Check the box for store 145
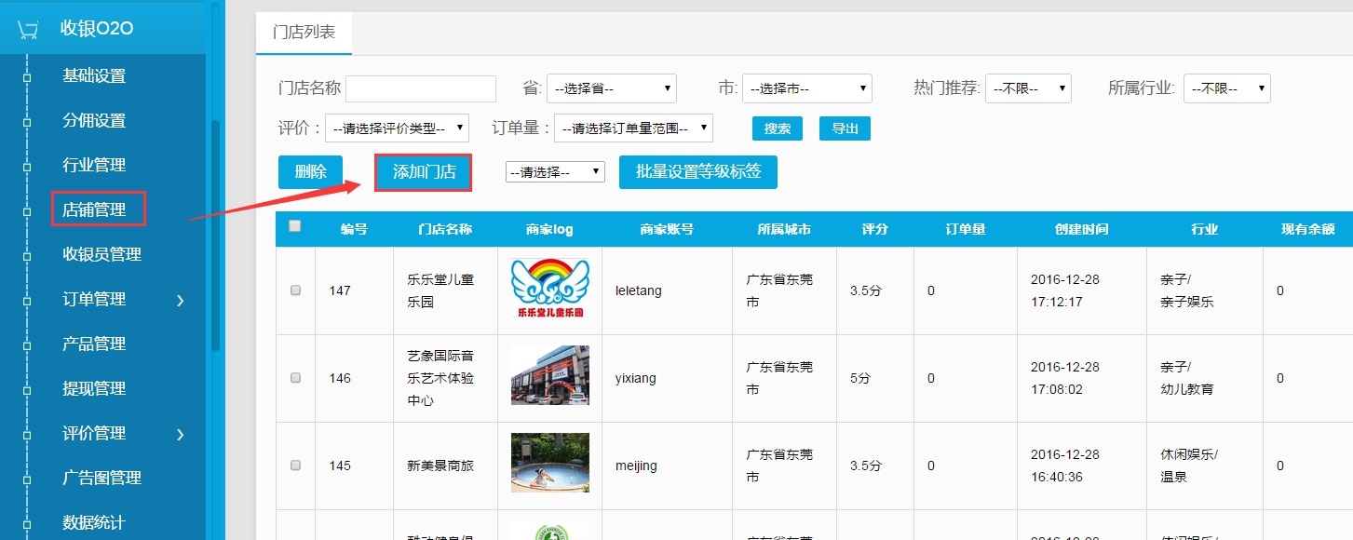Viewport: 1353px width, 540px height. pyautogui.click(x=295, y=466)
